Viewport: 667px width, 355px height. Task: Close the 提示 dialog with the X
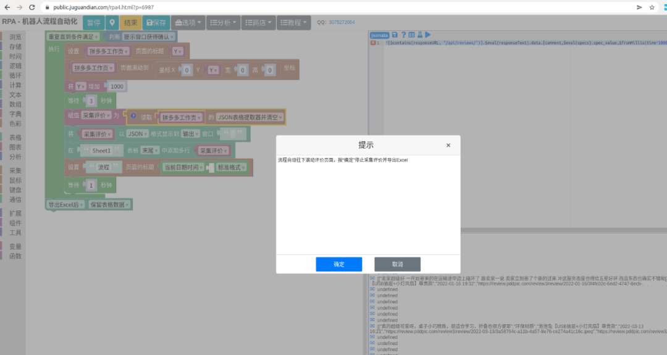click(x=448, y=146)
